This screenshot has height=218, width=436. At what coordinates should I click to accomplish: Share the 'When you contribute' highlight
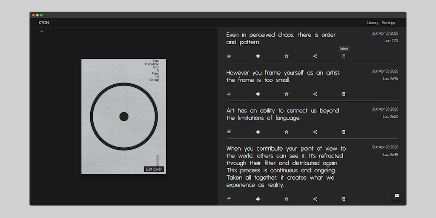(x=315, y=199)
